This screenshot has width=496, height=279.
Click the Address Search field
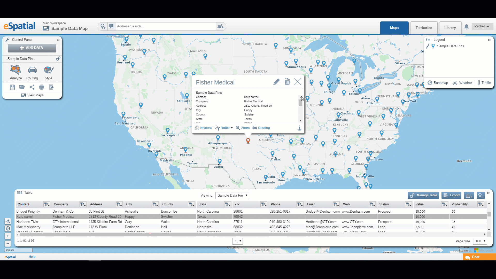[x=166, y=26]
